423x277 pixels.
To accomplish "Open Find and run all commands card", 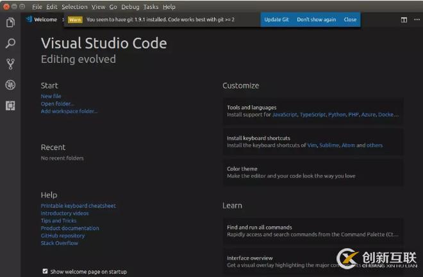I will (313, 231).
